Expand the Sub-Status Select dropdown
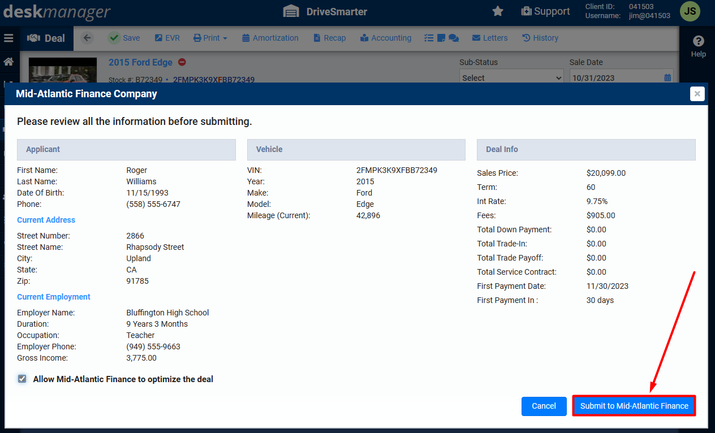The height and width of the screenshot is (433, 715). click(511, 78)
